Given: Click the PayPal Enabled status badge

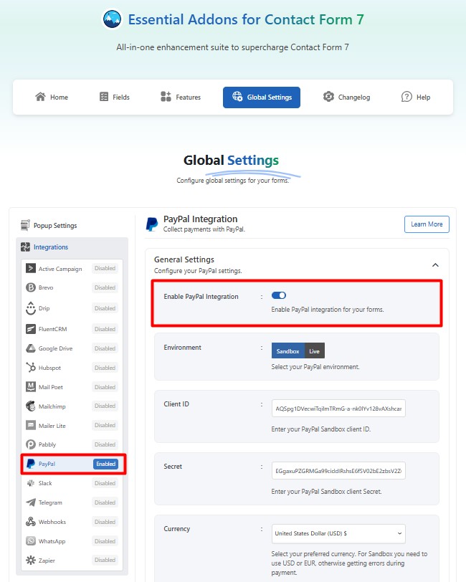Looking at the screenshot, I should click(106, 464).
